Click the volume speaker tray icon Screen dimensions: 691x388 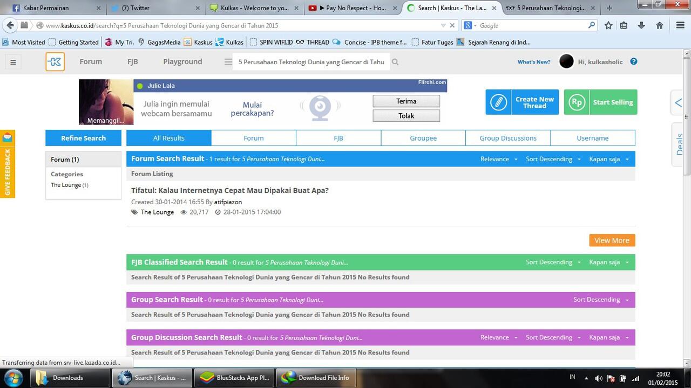point(598,378)
